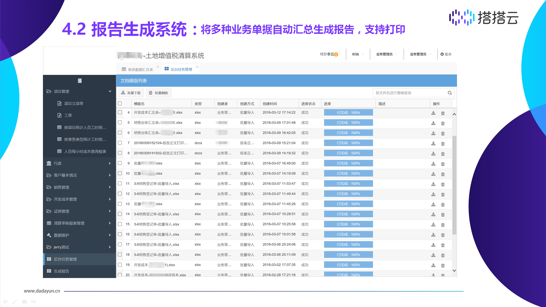Delete row 15 using trash icon
546x307 pixels.
(443, 225)
